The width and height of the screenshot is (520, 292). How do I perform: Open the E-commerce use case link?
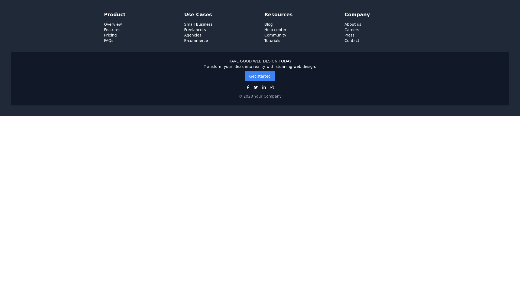coord(196,41)
